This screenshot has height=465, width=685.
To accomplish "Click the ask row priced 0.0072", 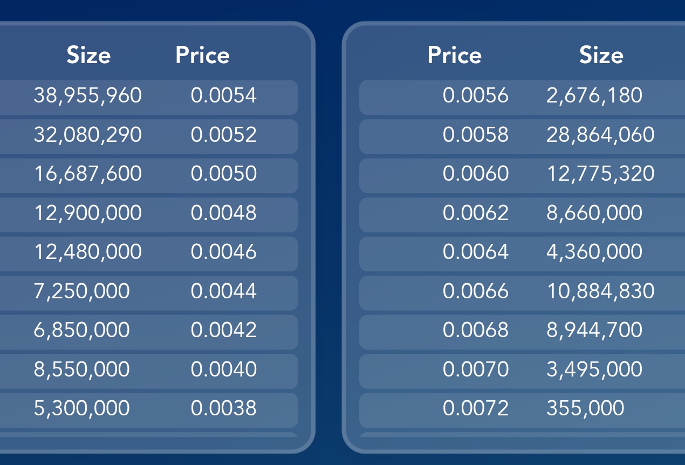I will point(475,408).
